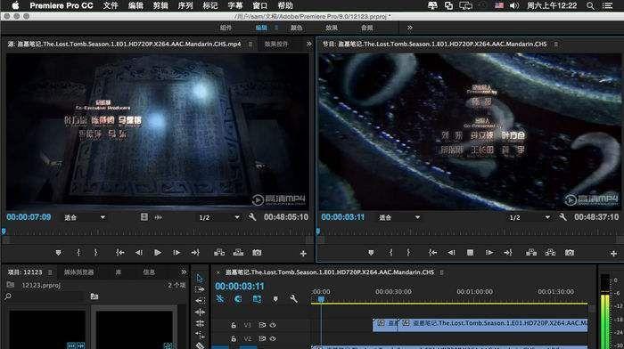Open Program monitor 1/2 resolution dropdown
The width and height of the screenshot is (624, 349).
[x=530, y=217]
